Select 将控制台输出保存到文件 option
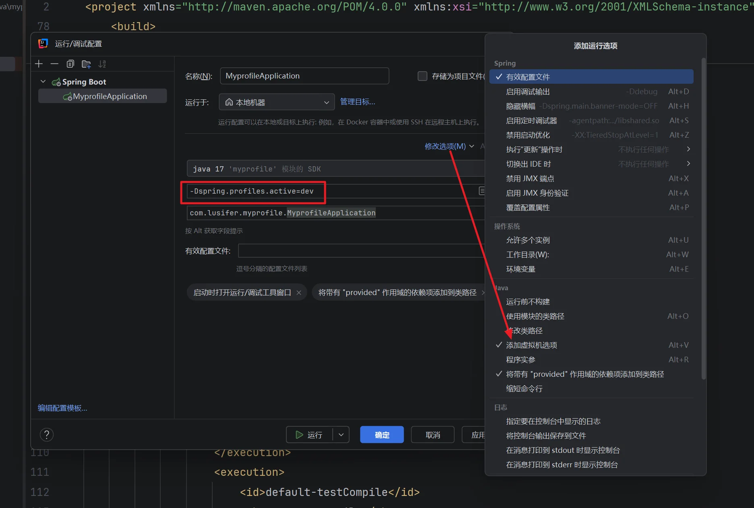Viewport: 754px width, 508px height. click(591, 436)
